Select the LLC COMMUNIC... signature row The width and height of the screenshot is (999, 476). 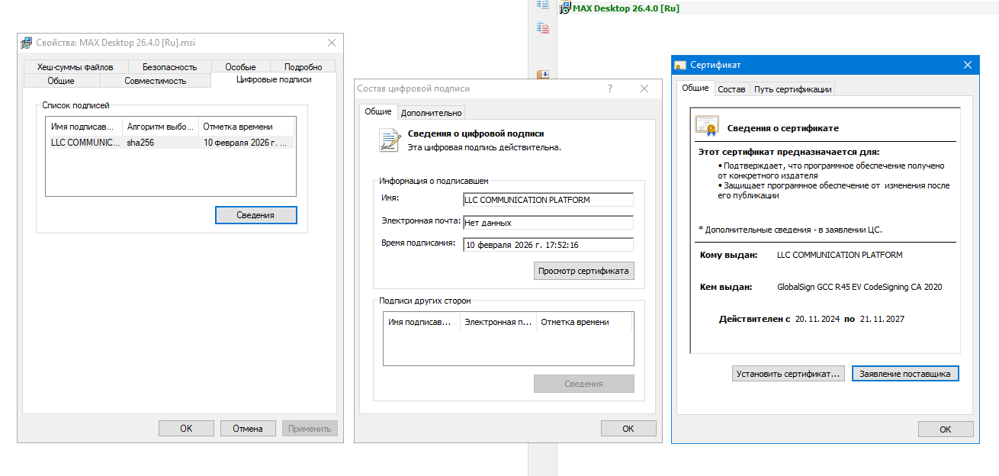click(170, 143)
